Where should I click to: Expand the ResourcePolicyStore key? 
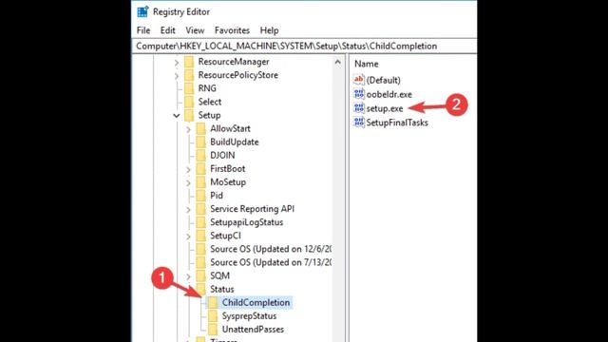click(x=177, y=76)
